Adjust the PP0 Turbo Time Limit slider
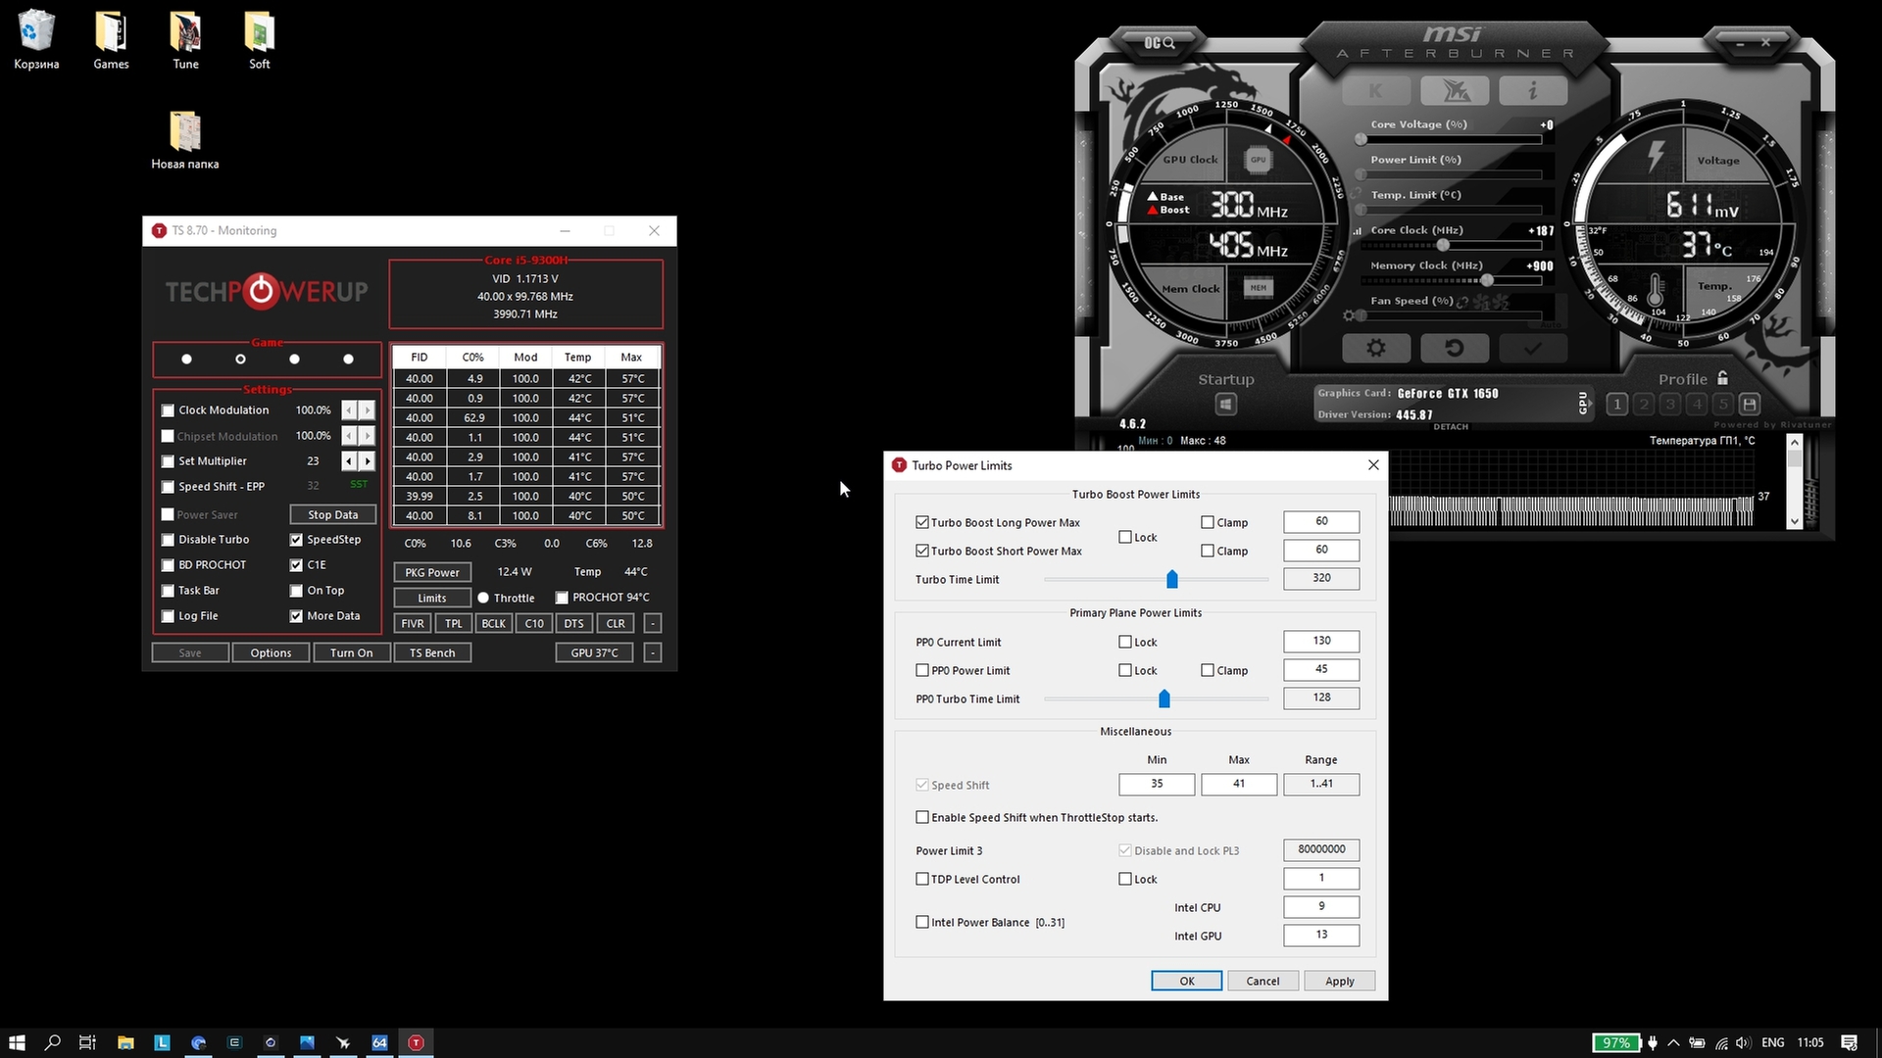Image resolution: width=1882 pixels, height=1058 pixels. tap(1164, 698)
